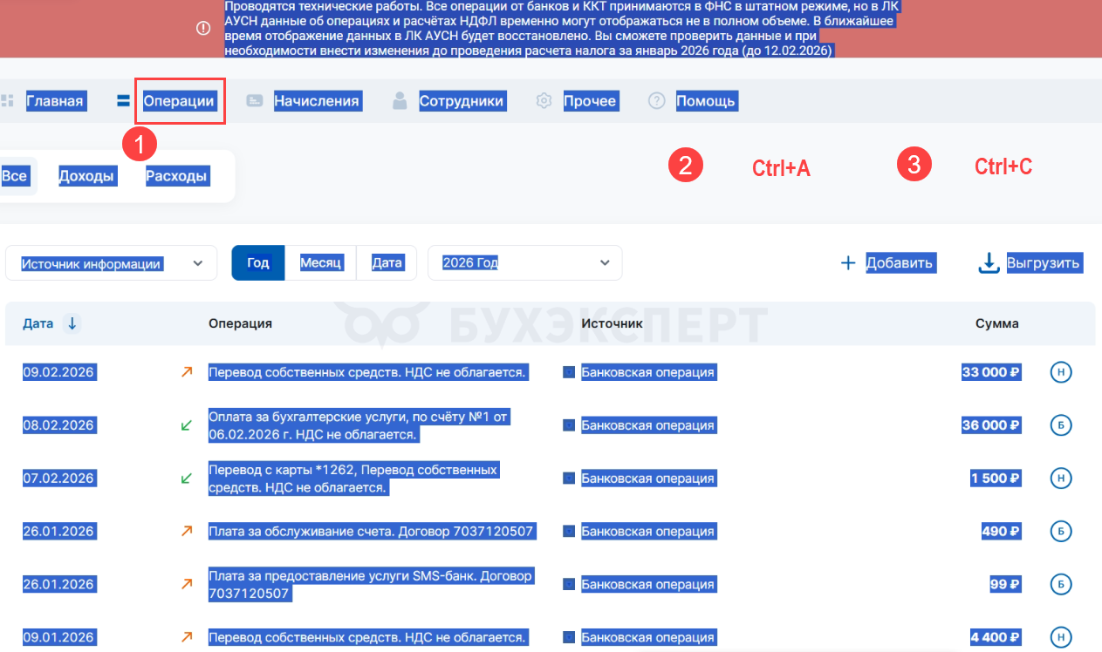Click the Н badge on the 1 500 ₽ row
The image size is (1102, 652).
click(1060, 479)
